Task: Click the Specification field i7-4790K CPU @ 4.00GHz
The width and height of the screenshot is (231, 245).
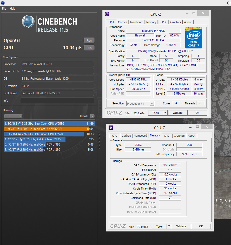Action: tap(166, 51)
